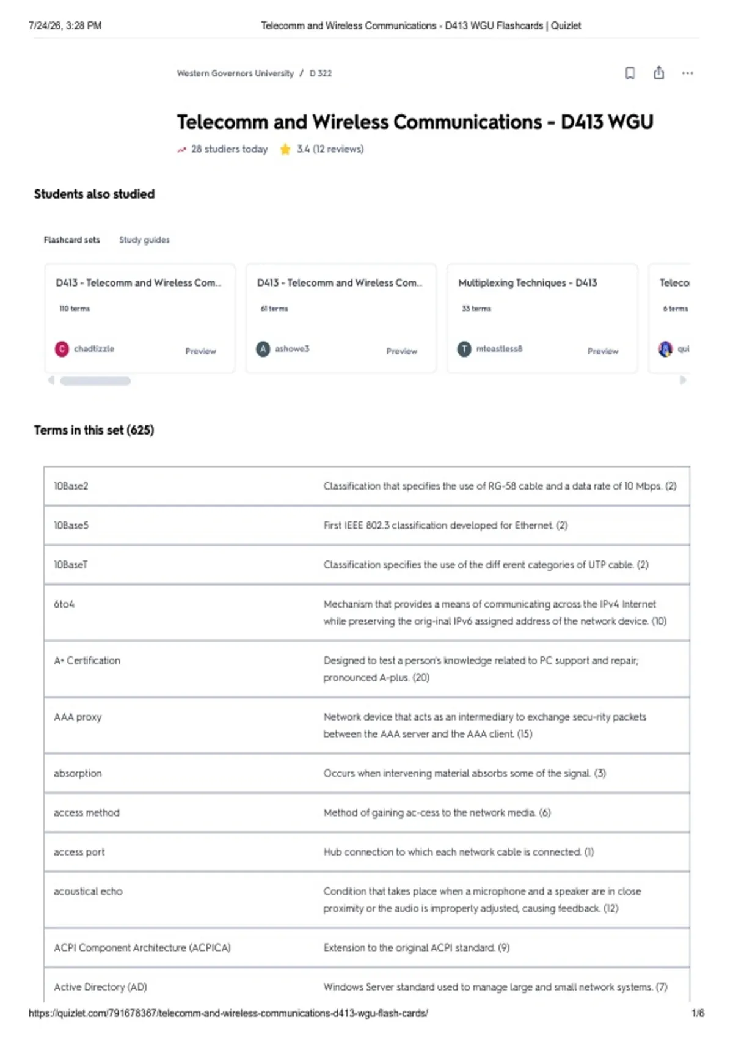
Task: Click the yellow star rating icon
Action: pyautogui.click(x=285, y=149)
